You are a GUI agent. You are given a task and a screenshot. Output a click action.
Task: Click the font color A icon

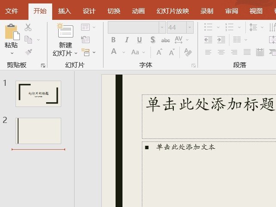tap(114, 52)
